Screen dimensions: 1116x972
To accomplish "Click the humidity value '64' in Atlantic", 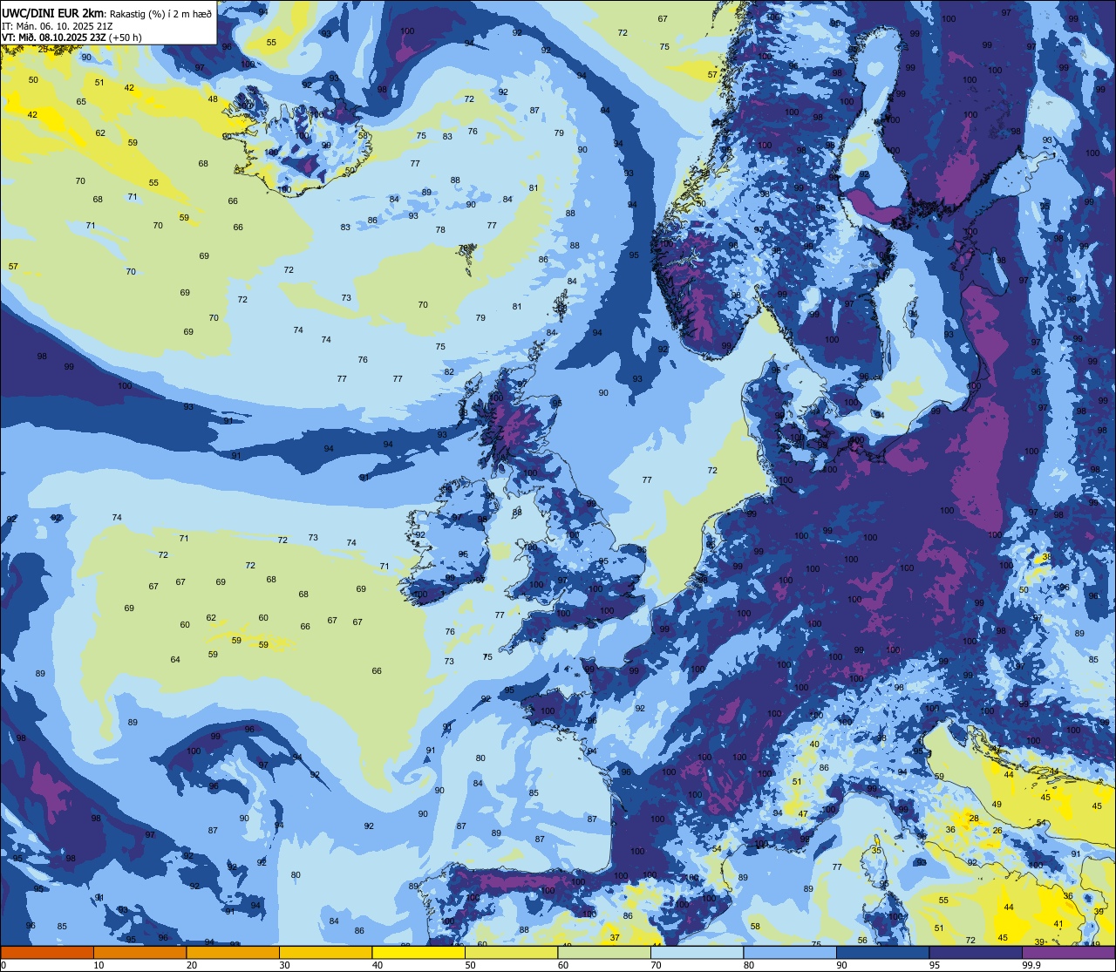I will (x=175, y=660).
